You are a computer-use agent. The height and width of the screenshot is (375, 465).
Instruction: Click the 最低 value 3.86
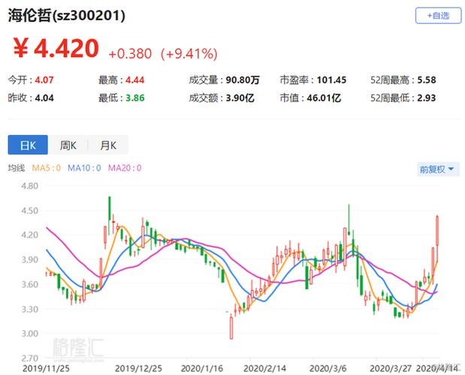pos(135,98)
